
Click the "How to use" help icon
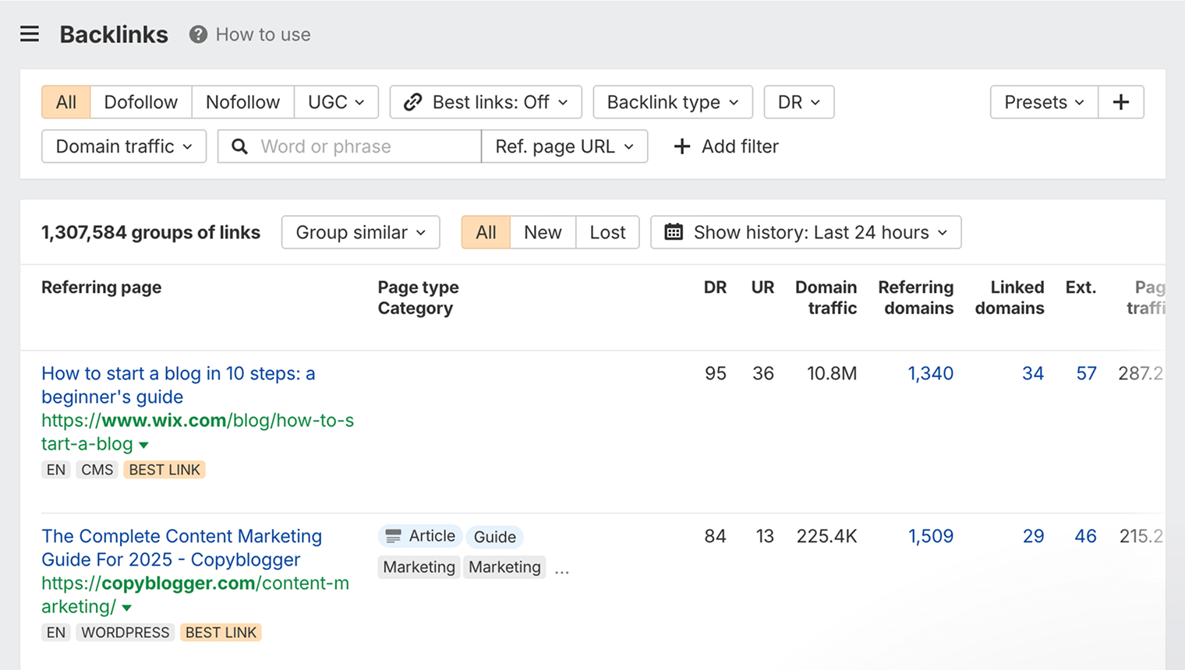197,34
